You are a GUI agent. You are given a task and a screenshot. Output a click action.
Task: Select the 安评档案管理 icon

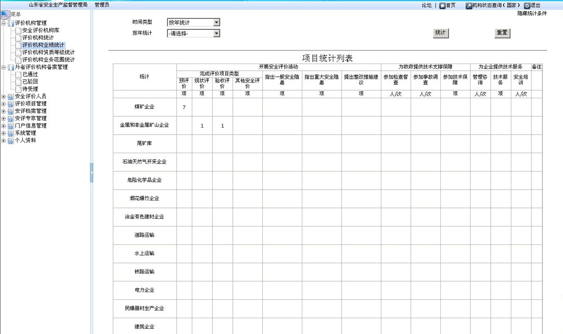click(11, 111)
